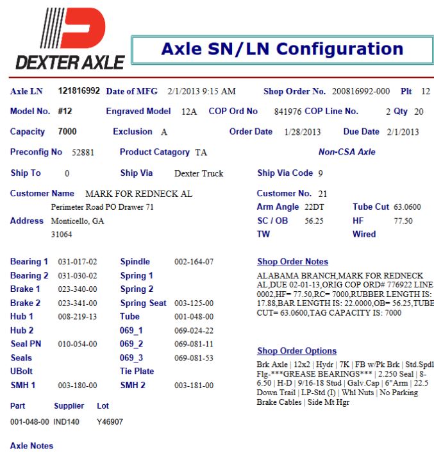The height and width of the screenshot is (460, 434).
Task: Click Engraved Model value 12A
Action: click(189, 112)
